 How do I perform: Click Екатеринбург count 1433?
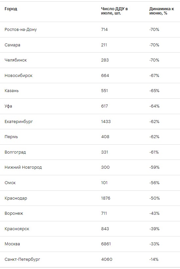click(106, 121)
